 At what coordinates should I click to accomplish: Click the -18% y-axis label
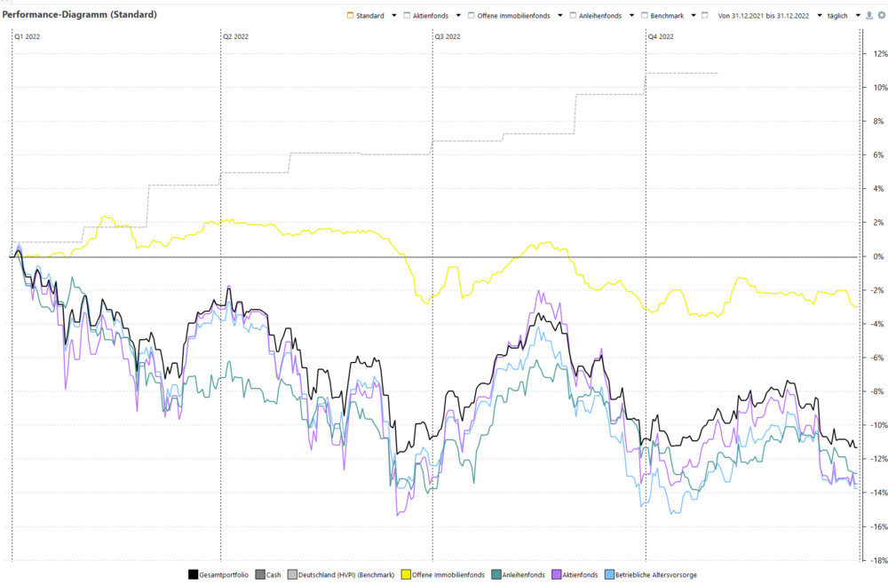[879, 561]
